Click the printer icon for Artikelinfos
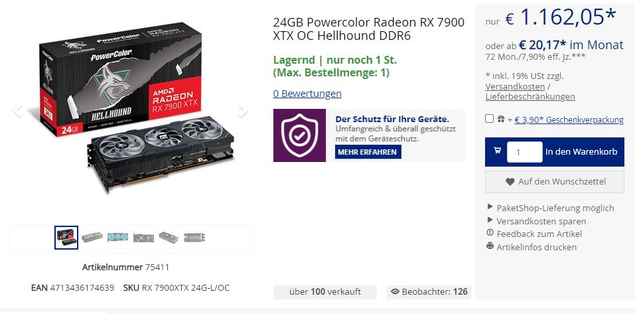 coord(490,246)
